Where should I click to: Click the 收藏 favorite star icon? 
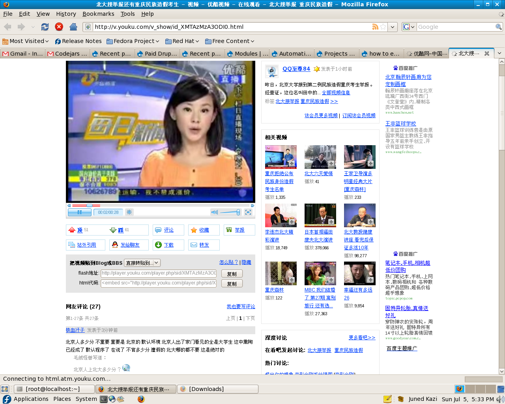pos(194,230)
